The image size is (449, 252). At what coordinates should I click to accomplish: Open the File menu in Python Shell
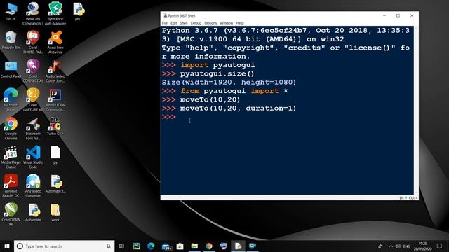click(x=165, y=23)
